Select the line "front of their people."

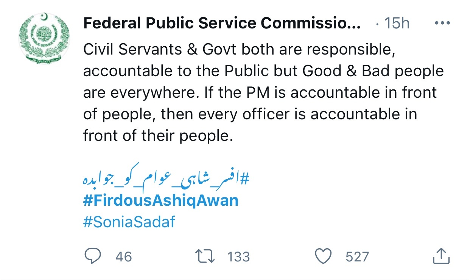[157, 136]
